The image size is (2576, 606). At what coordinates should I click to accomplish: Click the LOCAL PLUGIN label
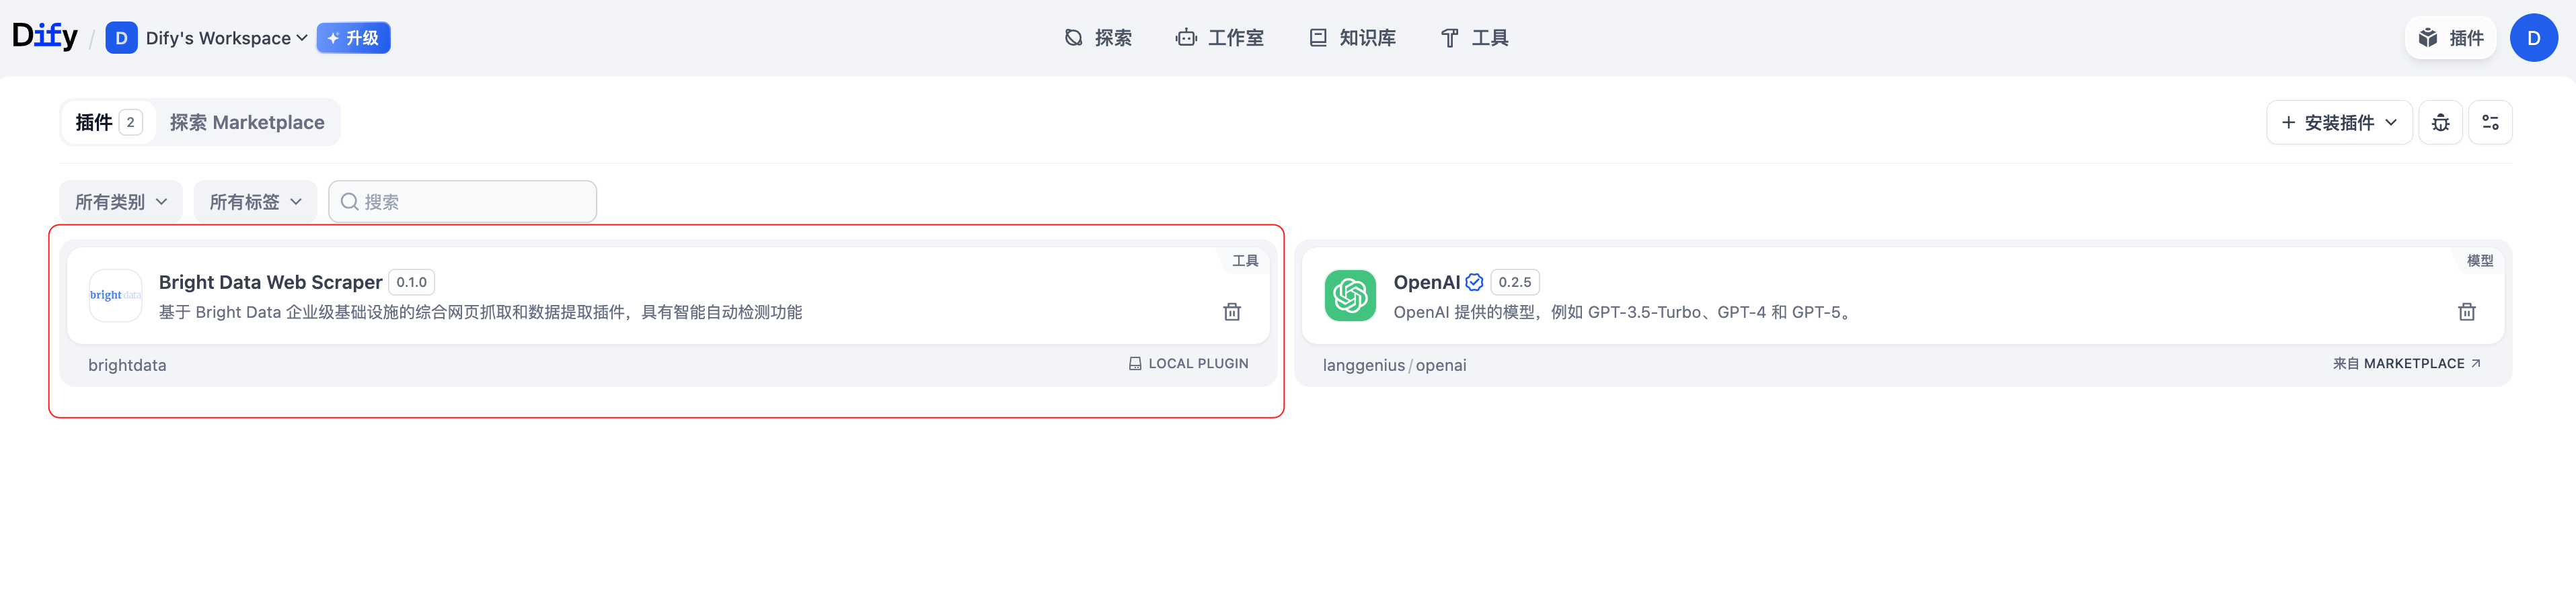click(1189, 363)
